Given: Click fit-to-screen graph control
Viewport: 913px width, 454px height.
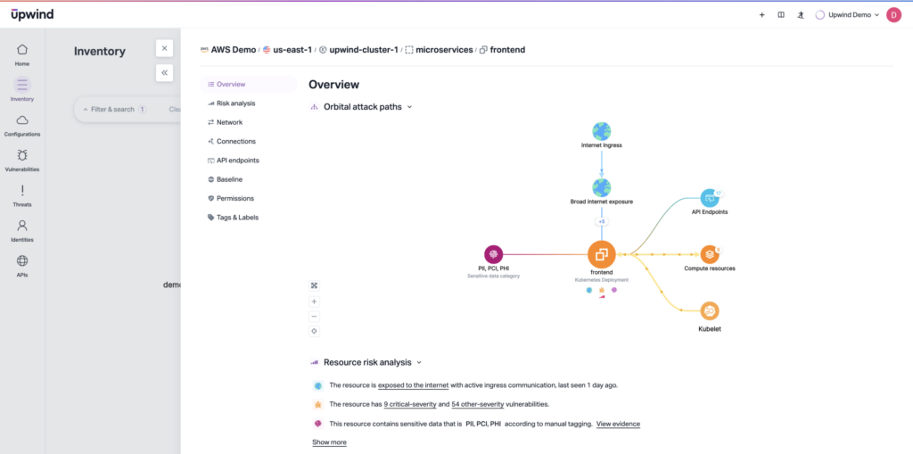Looking at the screenshot, I should point(315,285).
